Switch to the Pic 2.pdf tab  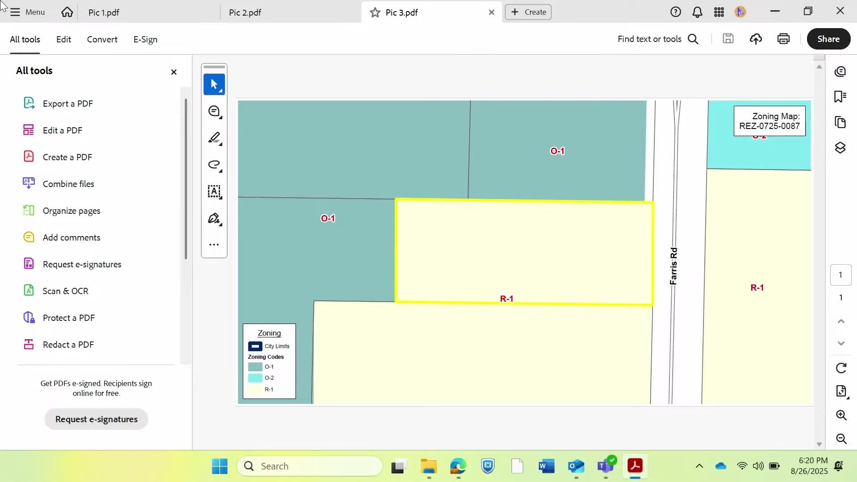click(245, 12)
